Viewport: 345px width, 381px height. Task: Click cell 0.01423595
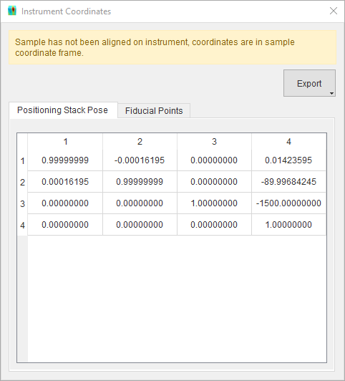tap(288, 160)
